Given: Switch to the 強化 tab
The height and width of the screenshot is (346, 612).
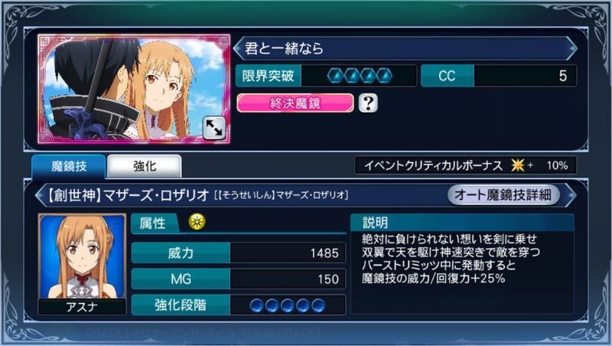Looking at the screenshot, I should click(x=145, y=166).
